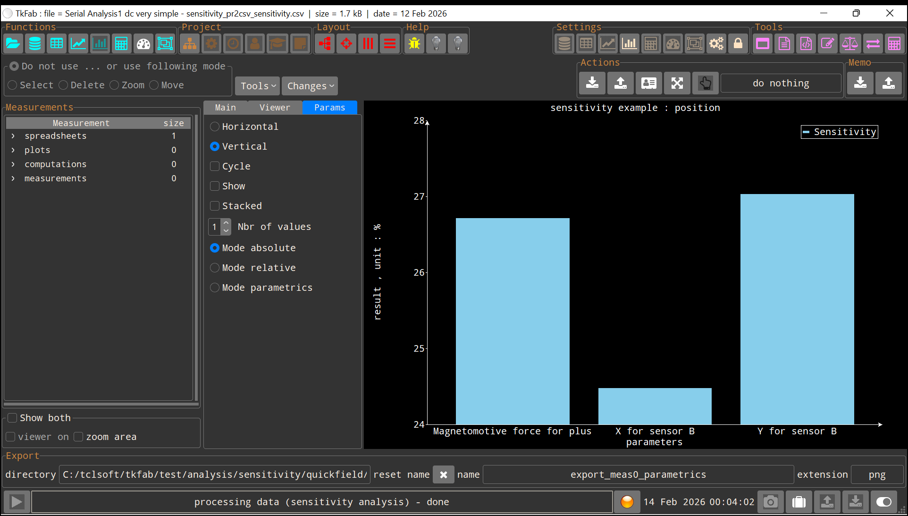Viewport: 908px width, 516px height.
Task: Choose Mode relative radio button
Action: [215, 268]
